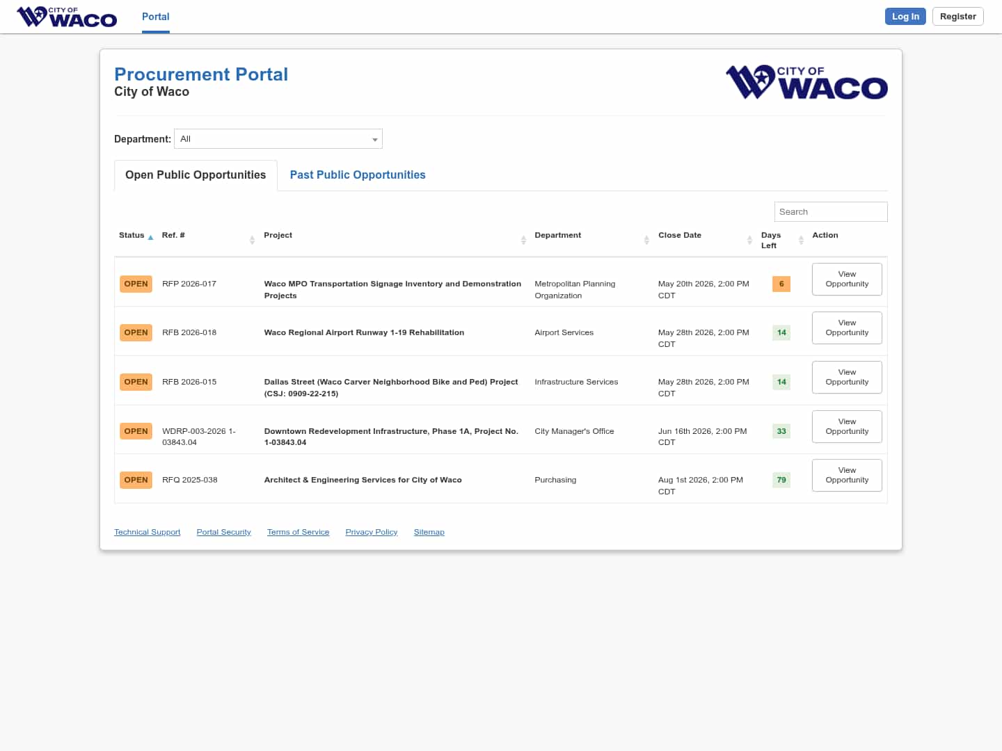View Opportunity for RFB 2026-018 airport runway
The height and width of the screenshot is (751, 1002).
[847, 328]
